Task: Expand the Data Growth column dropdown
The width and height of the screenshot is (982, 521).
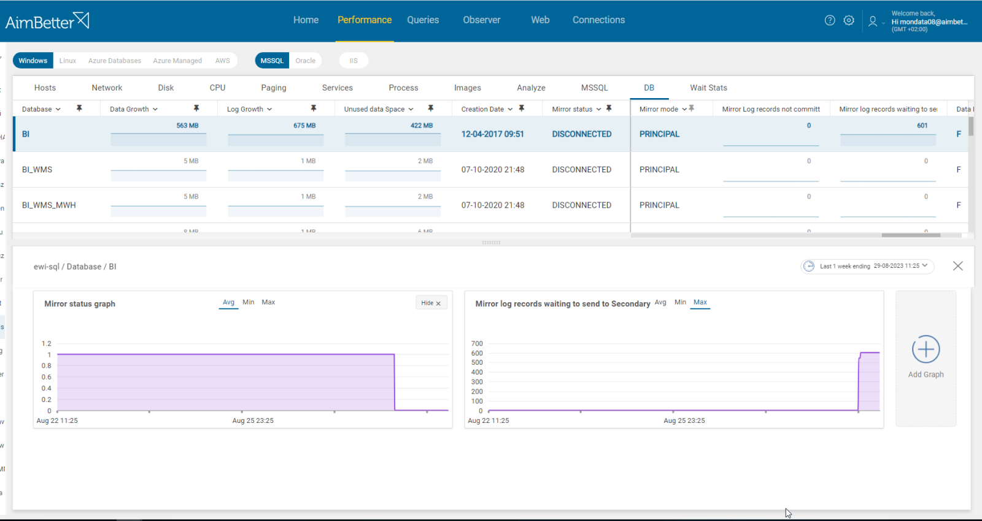Action: [x=155, y=109]
